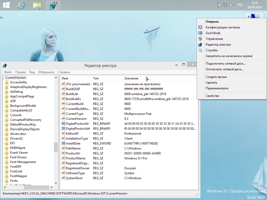Sort by the Значение column header
Screen dimensions: 267x200
159,78
